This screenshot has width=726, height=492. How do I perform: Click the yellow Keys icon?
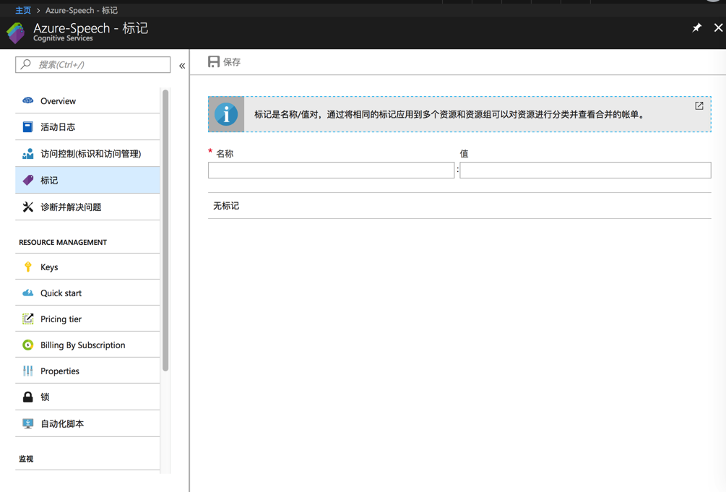pos(27,267)
